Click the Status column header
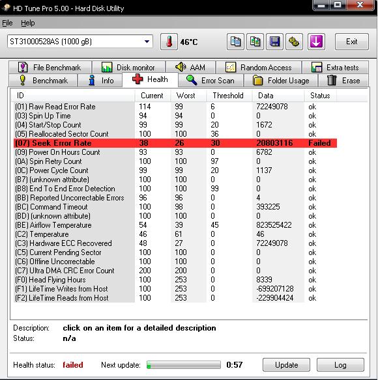This screenshot has height=380, width=378. pos(321,96)
